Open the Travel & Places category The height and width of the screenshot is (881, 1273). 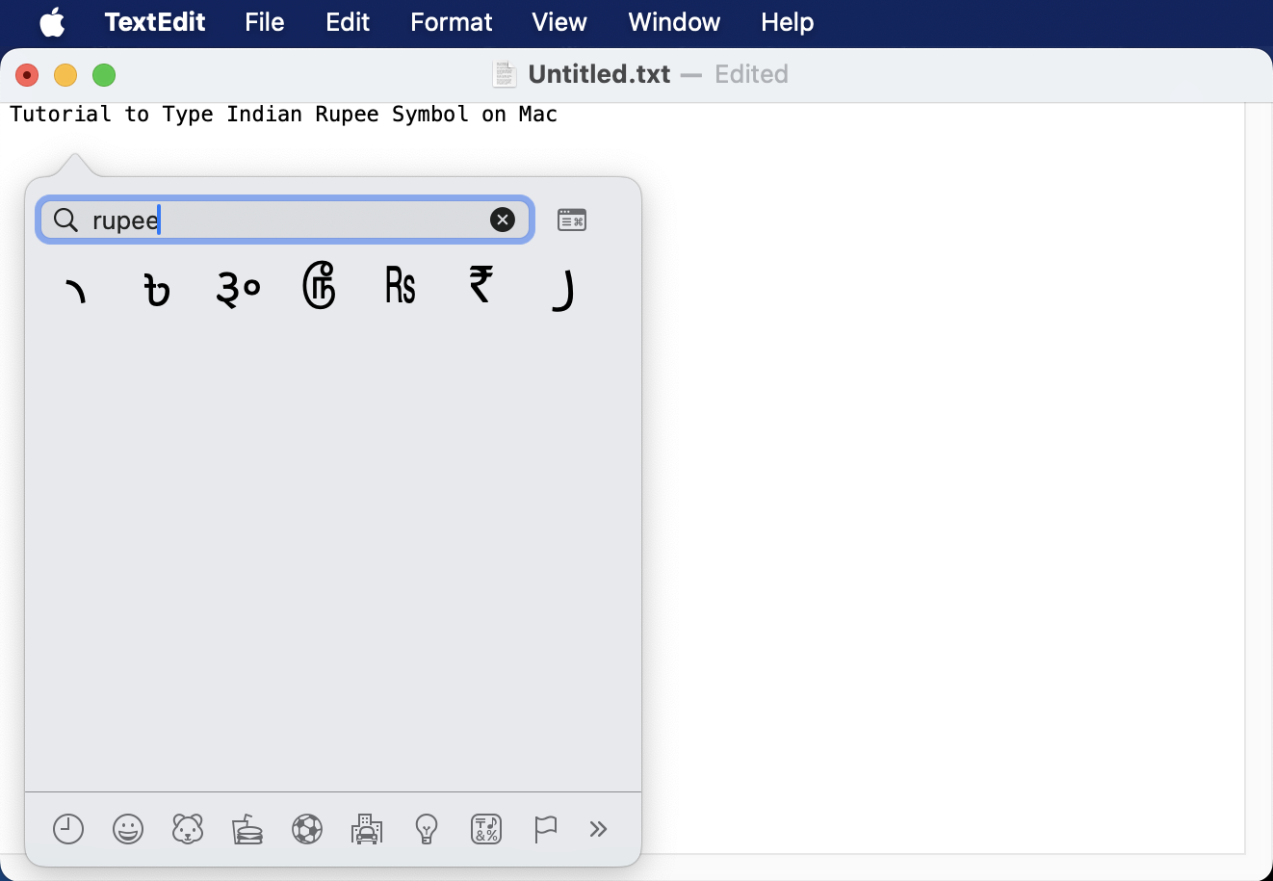[367, 829]
